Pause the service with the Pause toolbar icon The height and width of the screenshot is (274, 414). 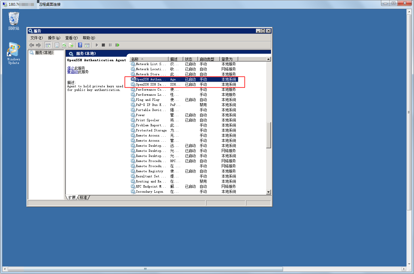pos(110,45)
